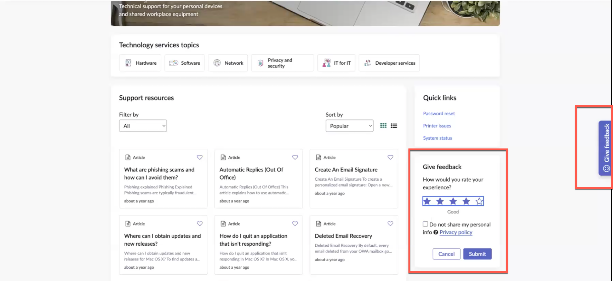Image resolution: width=613 pixels, height=281 pixels.
Task: Click the Printer issues quick link
Action: coord(437,126)
